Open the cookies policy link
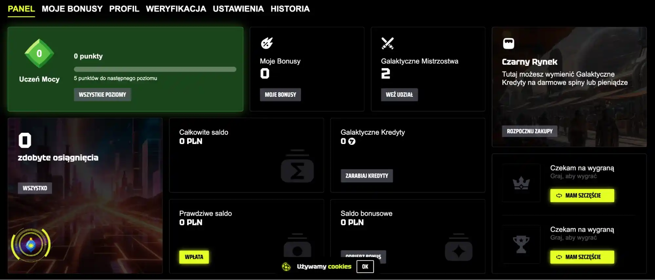 pos(339,267)
